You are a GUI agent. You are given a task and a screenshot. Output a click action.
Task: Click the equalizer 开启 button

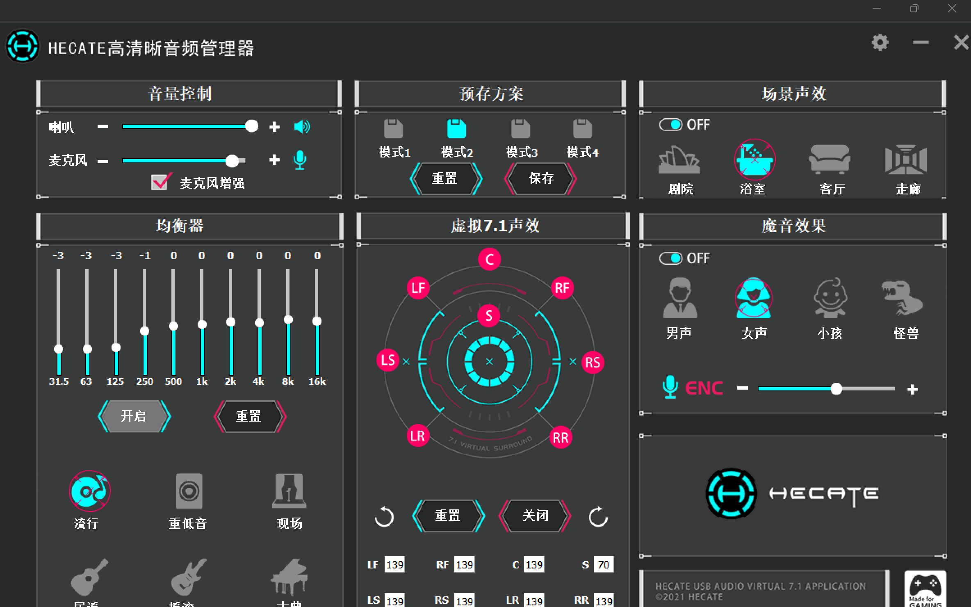[134, 416]
